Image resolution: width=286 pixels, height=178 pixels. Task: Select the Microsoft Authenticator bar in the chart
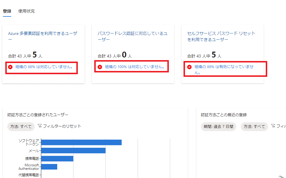point(49,167)
